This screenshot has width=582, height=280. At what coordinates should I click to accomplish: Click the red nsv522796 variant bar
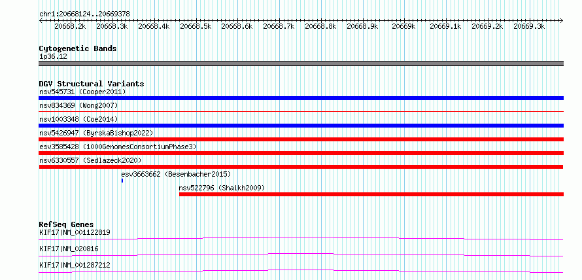[x=371, y=194]
